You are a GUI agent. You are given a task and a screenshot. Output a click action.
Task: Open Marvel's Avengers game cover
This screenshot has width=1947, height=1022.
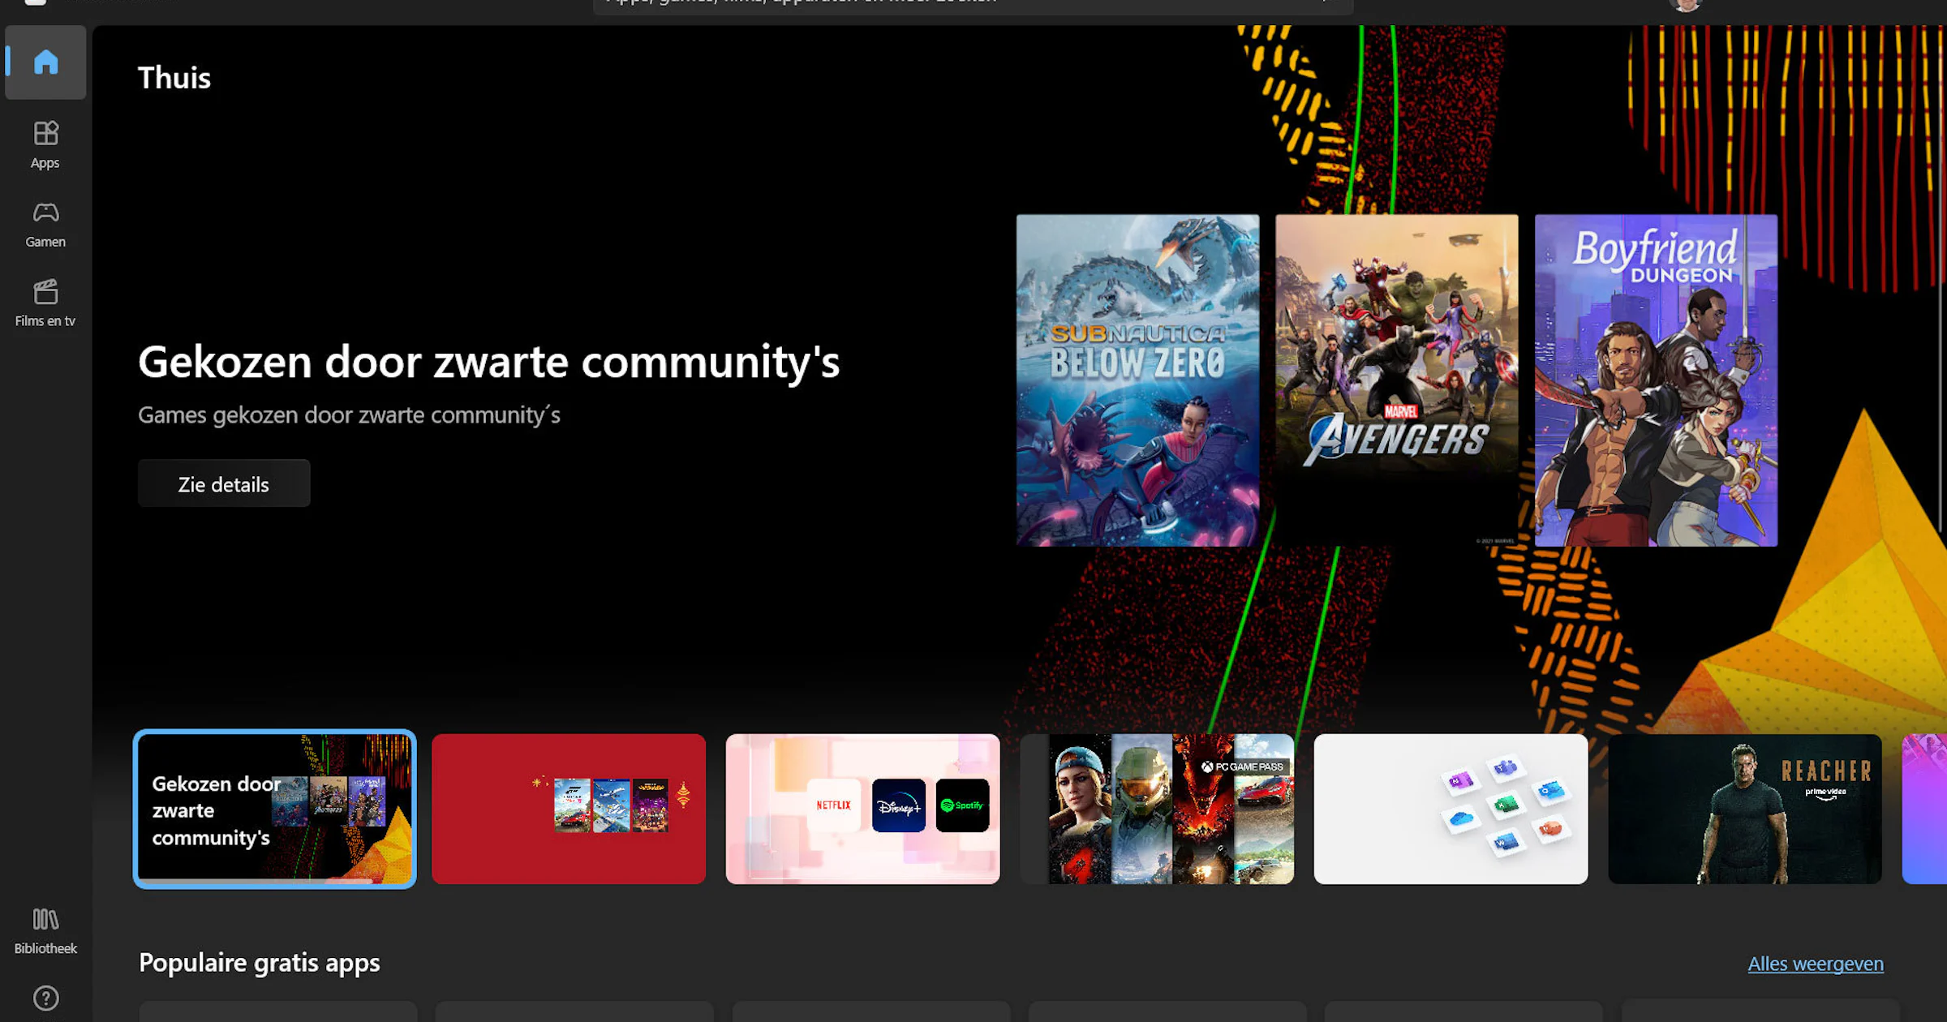tap(1396, 380)
